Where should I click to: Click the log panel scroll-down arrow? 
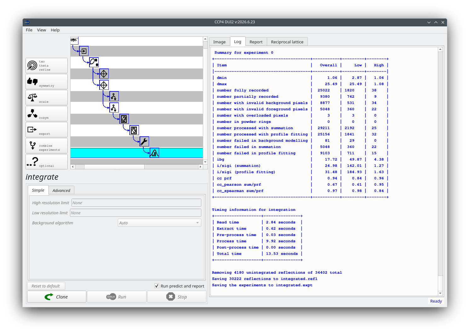pyautogui.click(x=440, y=293)
